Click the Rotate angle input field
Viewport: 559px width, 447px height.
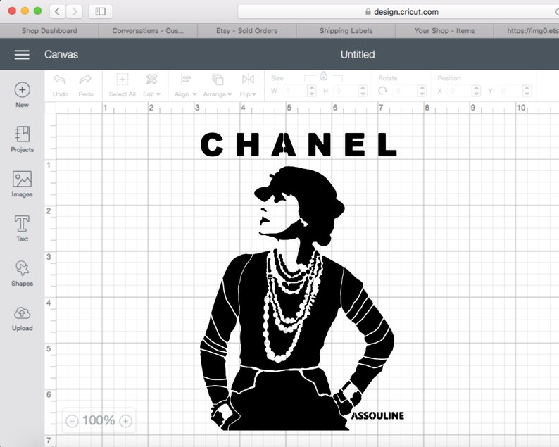(x=405, y=91)
